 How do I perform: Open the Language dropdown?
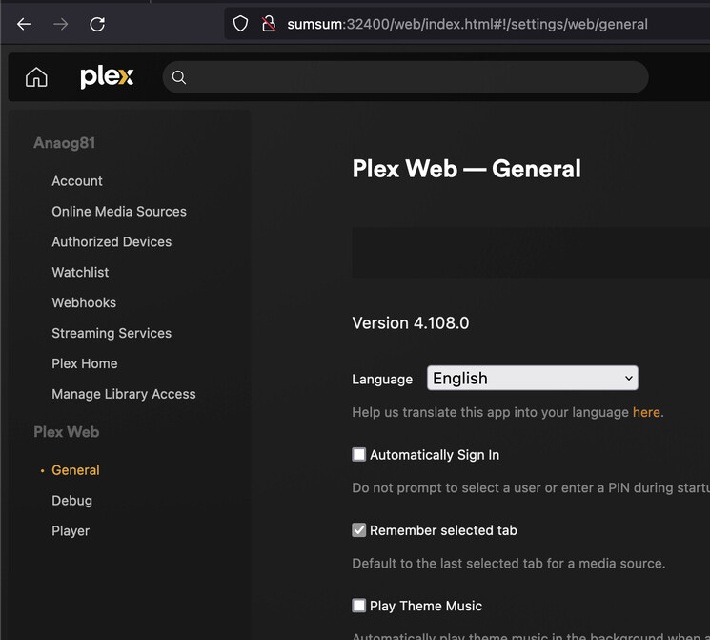pyautogui.click(x=532, y=379)
